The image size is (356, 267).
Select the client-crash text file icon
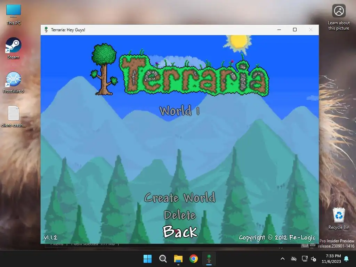[14, 116]
